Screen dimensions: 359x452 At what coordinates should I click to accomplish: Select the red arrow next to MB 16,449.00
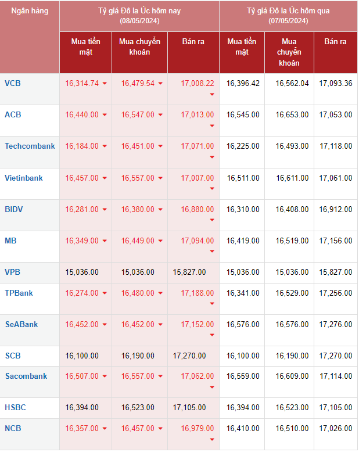click(x=160, y=241)
